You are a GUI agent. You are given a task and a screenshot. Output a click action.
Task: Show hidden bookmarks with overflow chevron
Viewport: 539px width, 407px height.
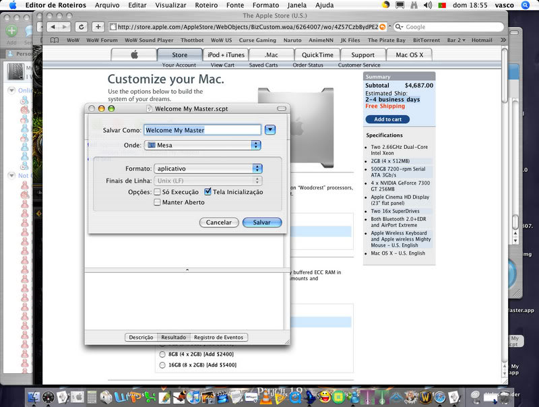503,40
